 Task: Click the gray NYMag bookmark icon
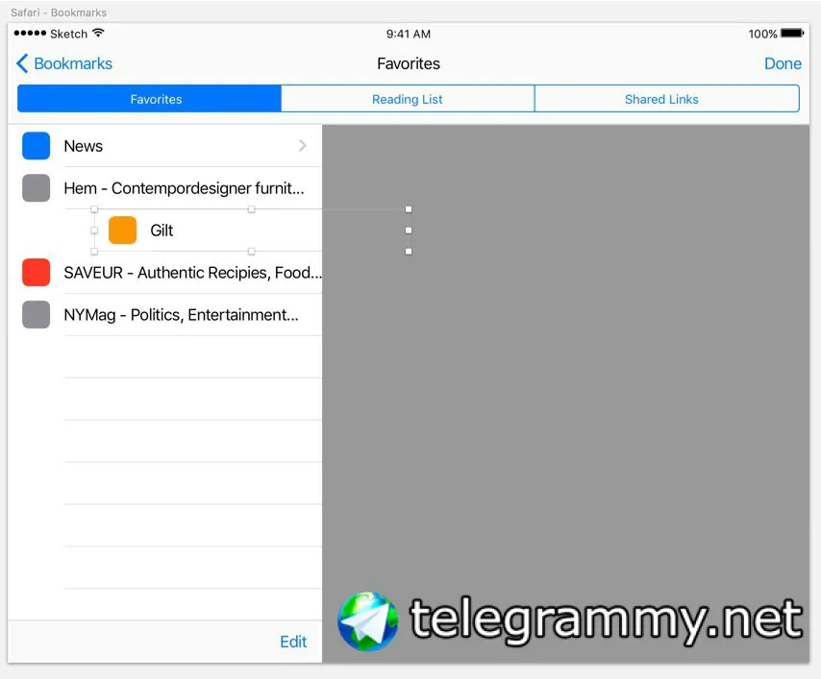(x=37, y=314)
